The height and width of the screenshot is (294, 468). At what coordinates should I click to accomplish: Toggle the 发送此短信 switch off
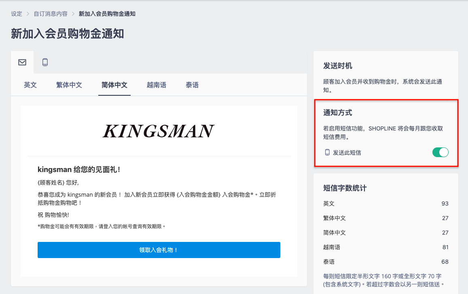[440, 152]
